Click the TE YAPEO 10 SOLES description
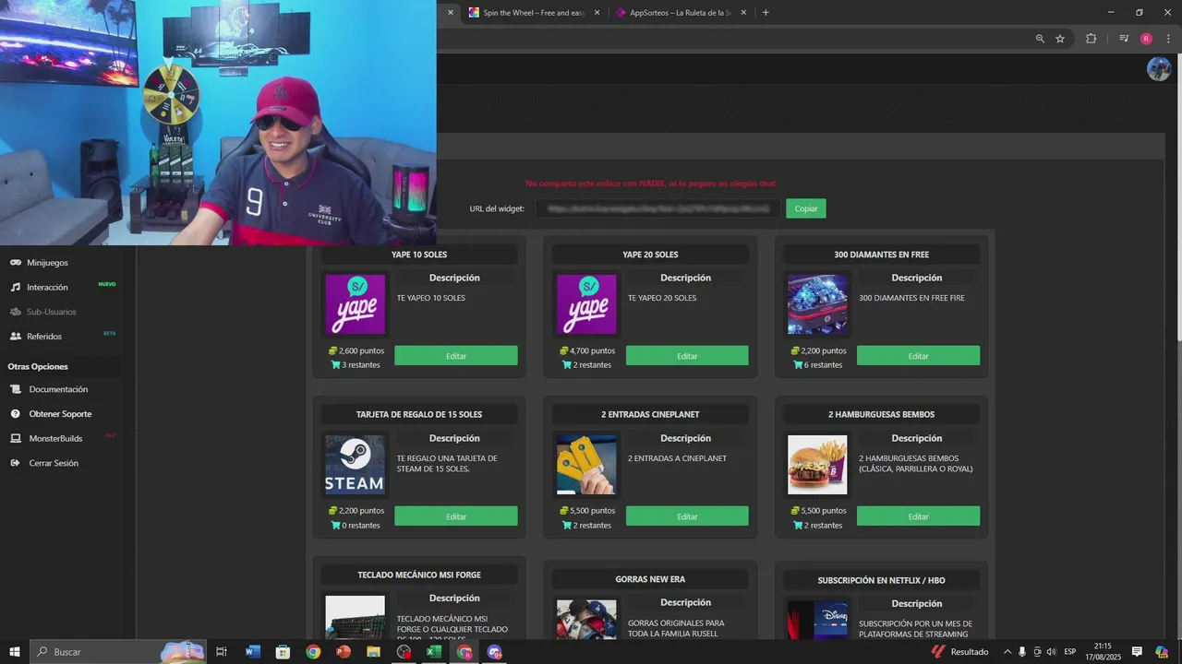Screen dimensions: 1182x664 pyautogui.click(x=430, y=298)
